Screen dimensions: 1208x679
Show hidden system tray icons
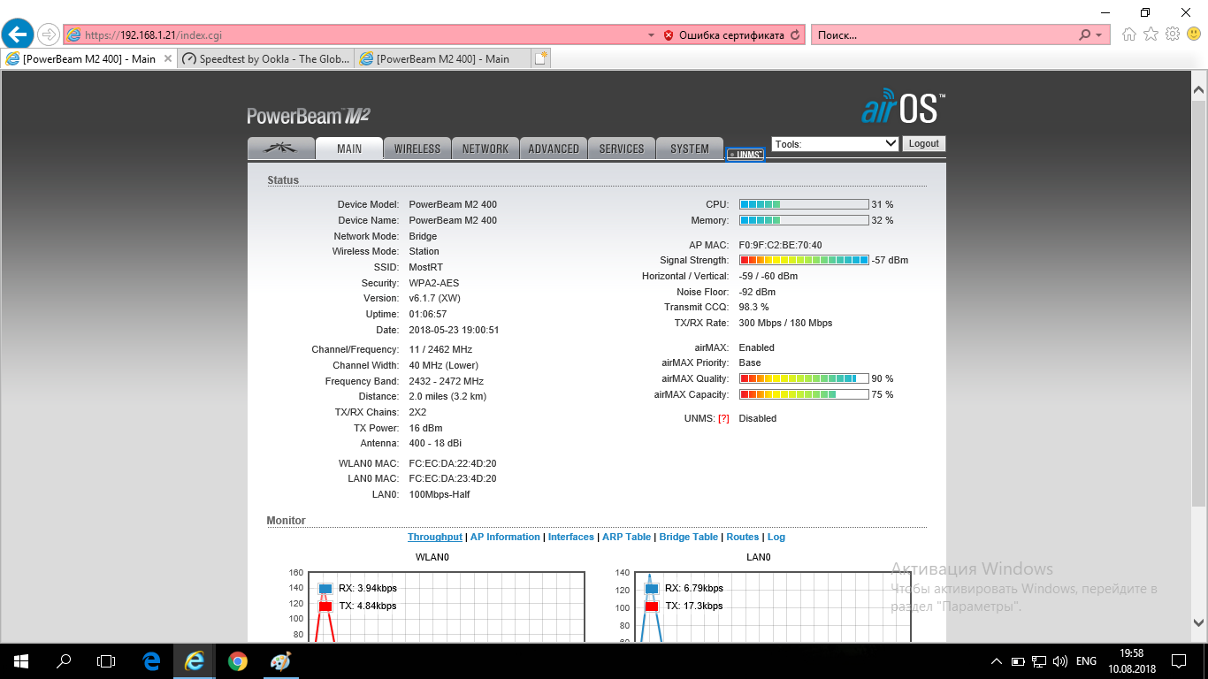pyautogui.click(x=997, y=660)
